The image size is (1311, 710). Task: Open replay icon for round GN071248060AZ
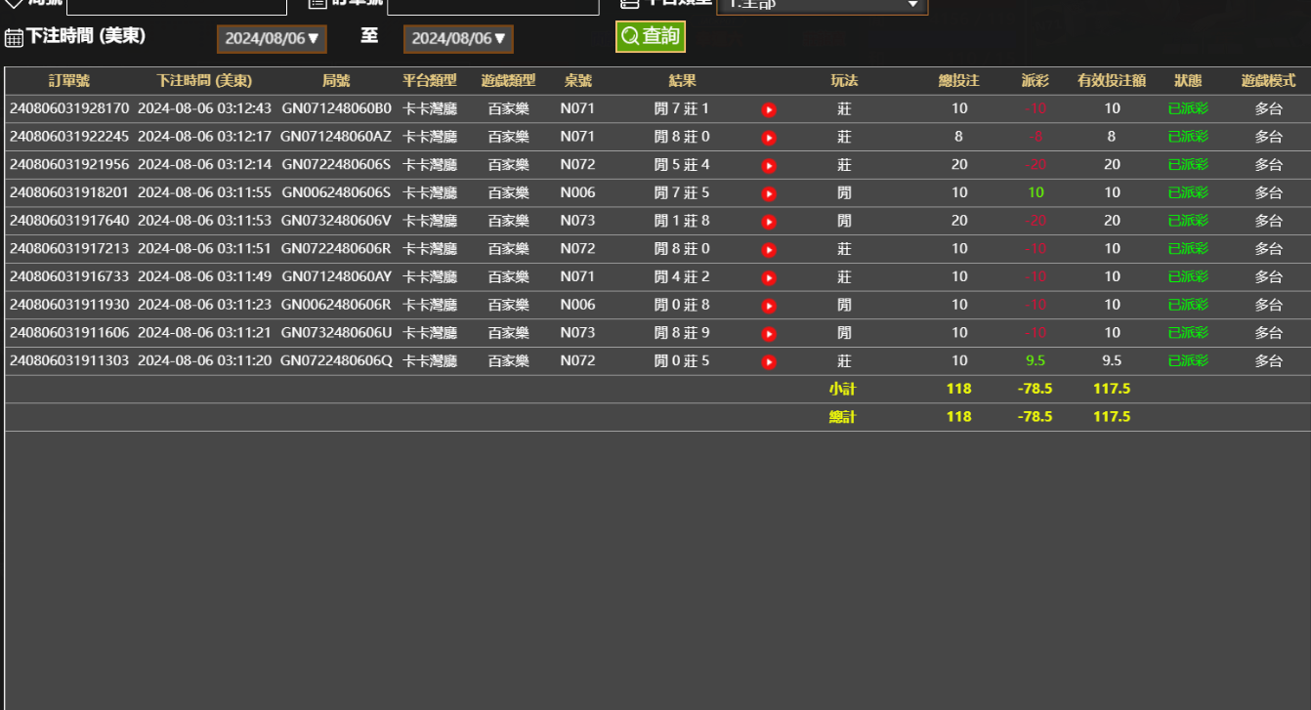point(769,138)
